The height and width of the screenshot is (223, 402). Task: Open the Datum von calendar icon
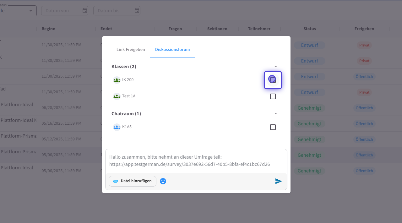(x=85, y=11)
